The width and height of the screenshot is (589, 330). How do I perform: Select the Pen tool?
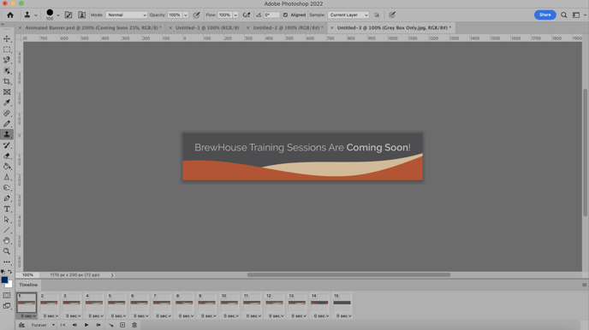point(7,198)
